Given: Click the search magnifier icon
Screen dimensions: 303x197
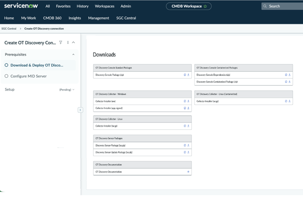Looking at the screenshot, I should click(x=265, y=6).
